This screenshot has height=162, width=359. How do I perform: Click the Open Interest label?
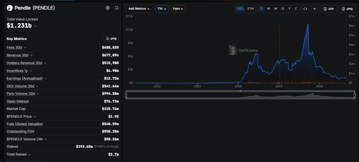click(18, 101)
